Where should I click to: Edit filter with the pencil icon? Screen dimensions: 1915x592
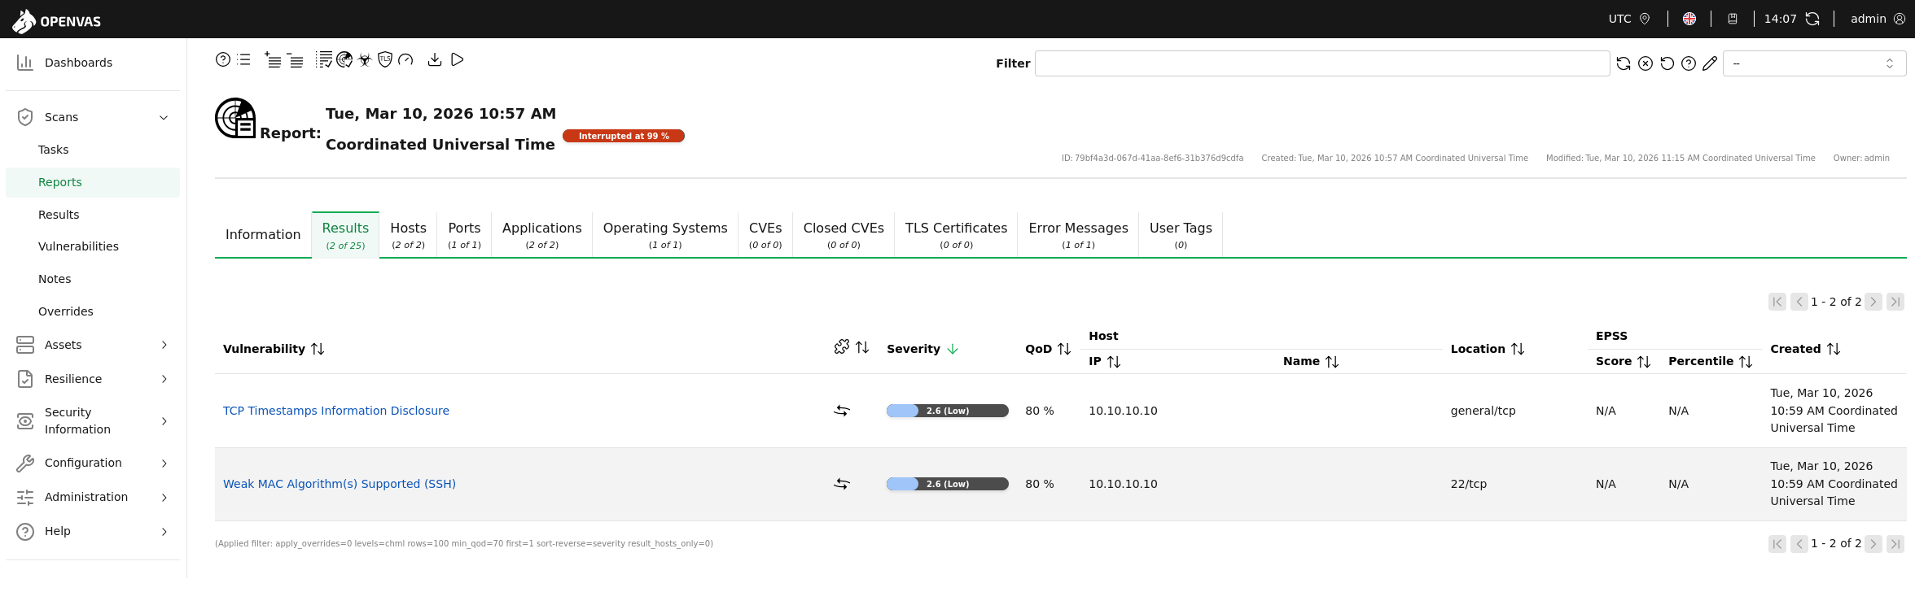[x=1710, y=63]
